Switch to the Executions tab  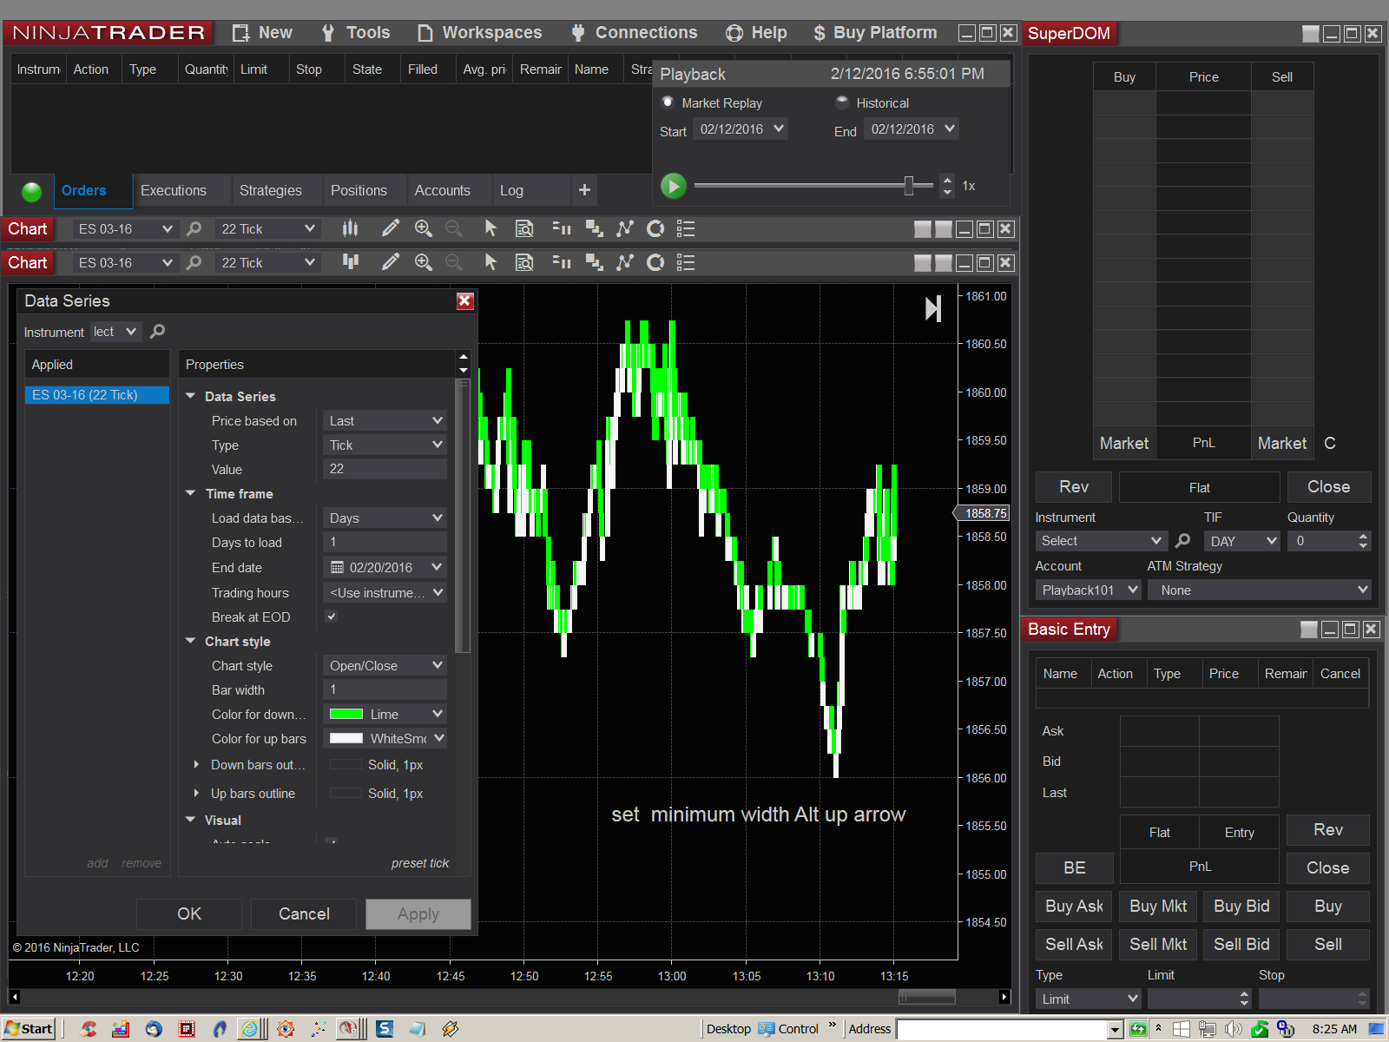click(174, 190)
